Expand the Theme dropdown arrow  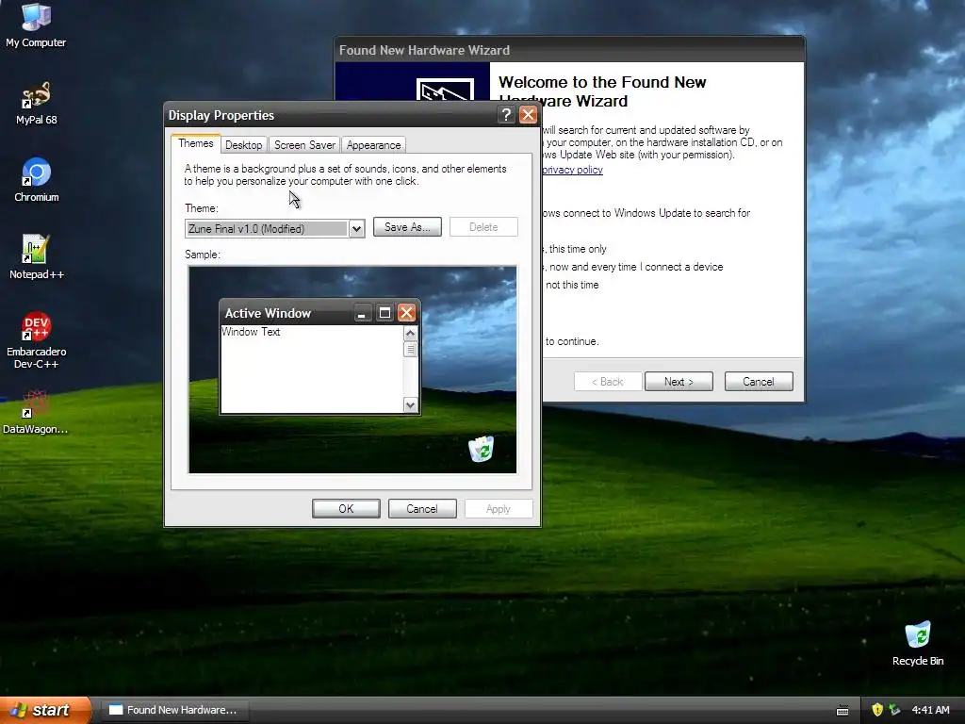356,229
